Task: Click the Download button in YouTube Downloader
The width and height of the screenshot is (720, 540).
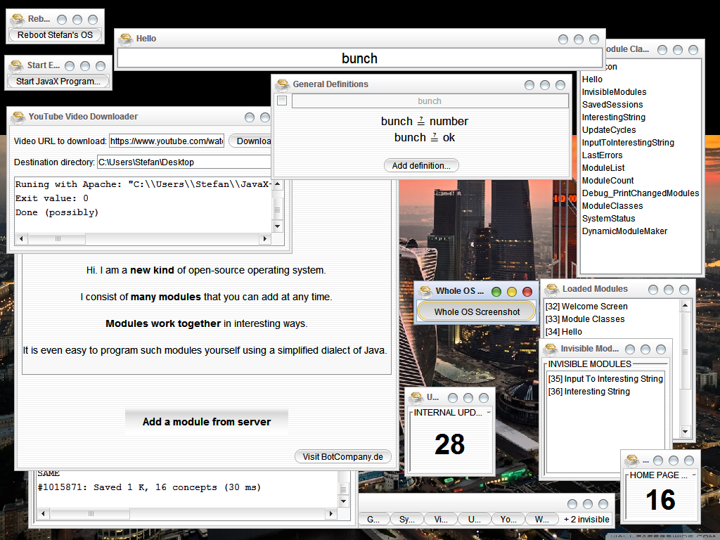Action: coord(250,141)
